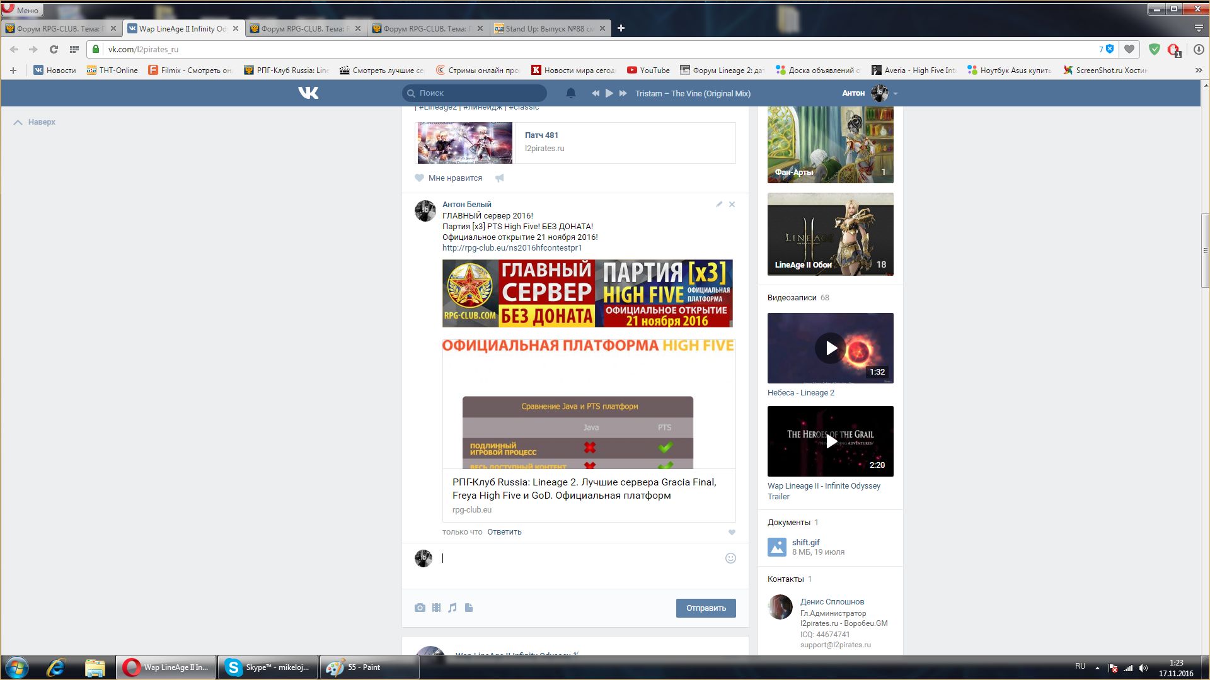This screenshot has height=680, width=1210.
Task: Open Денис Сплошнов contact profile
Action: coord(832,602)
